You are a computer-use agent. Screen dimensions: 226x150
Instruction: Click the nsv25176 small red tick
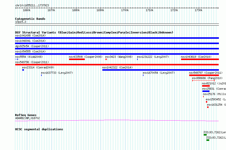click(x=203, y=97)
